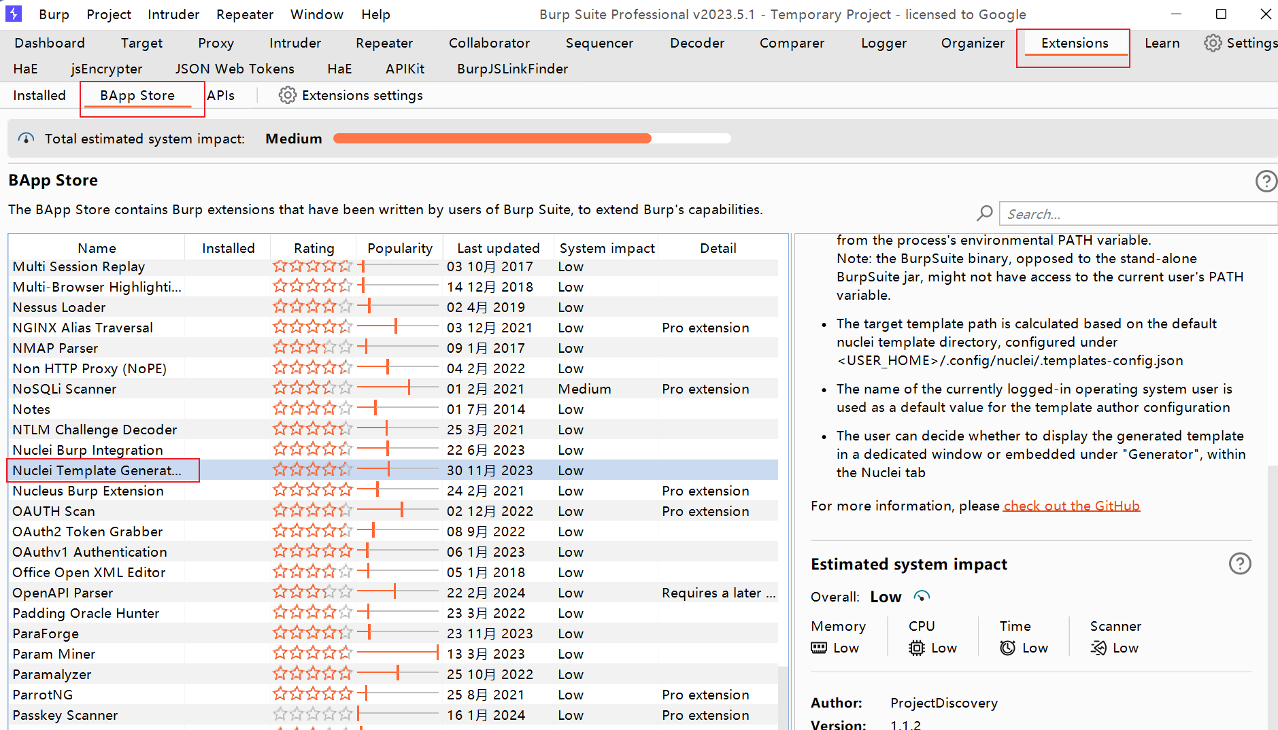Sort by the System impact column header
1278x730 pixels.
607,248
